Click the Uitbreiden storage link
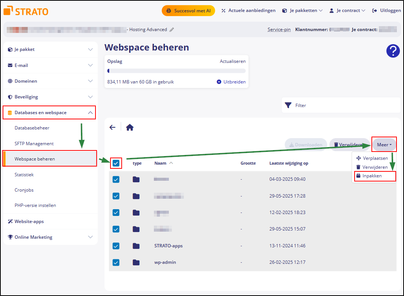The width and height of the screenshot is (404, 296). point(231,82)
